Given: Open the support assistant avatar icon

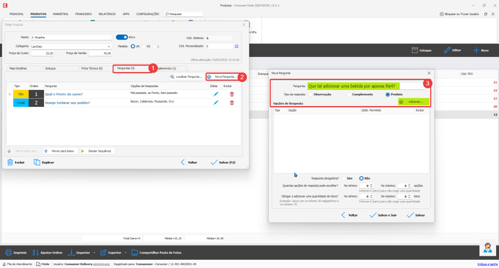Looking at the screenshot, I should click(x=488, y=248).
